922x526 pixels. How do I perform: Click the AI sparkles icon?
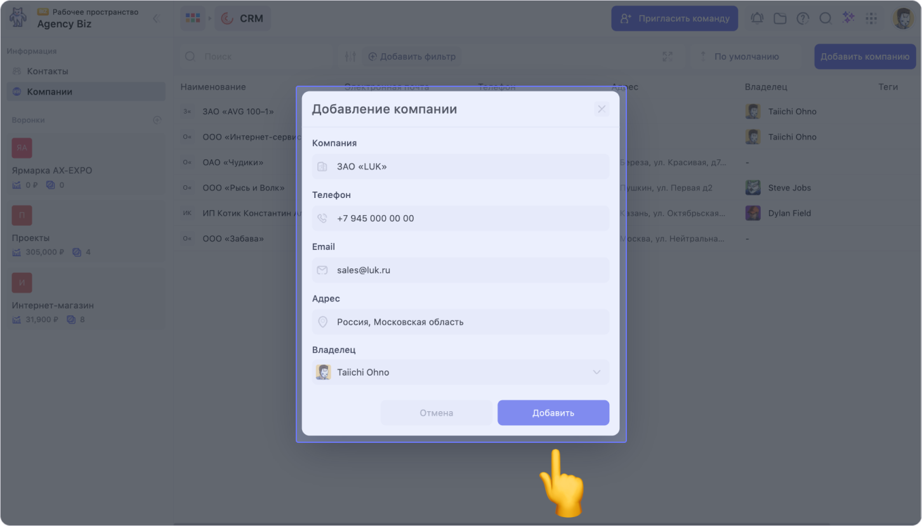pyautogui.click(x=848, y=18)
